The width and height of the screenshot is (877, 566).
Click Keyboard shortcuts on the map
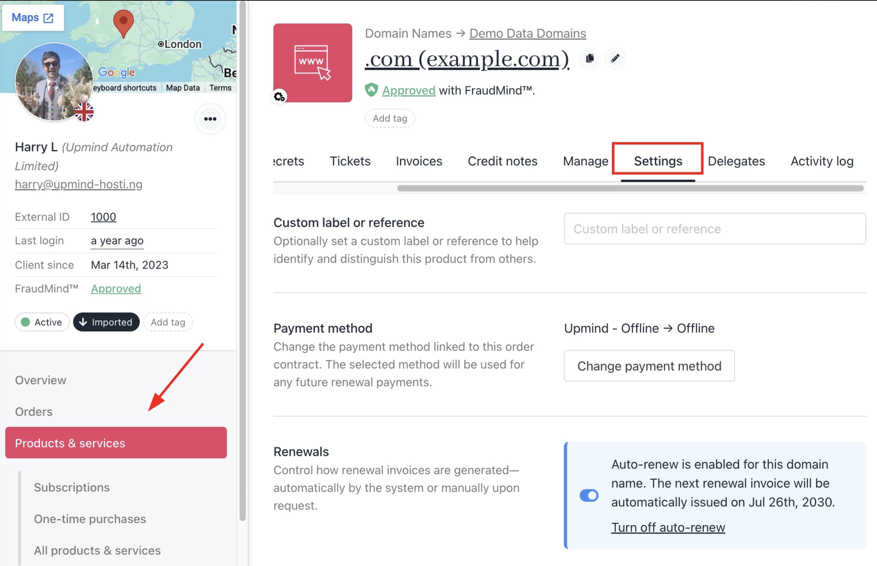125,88
